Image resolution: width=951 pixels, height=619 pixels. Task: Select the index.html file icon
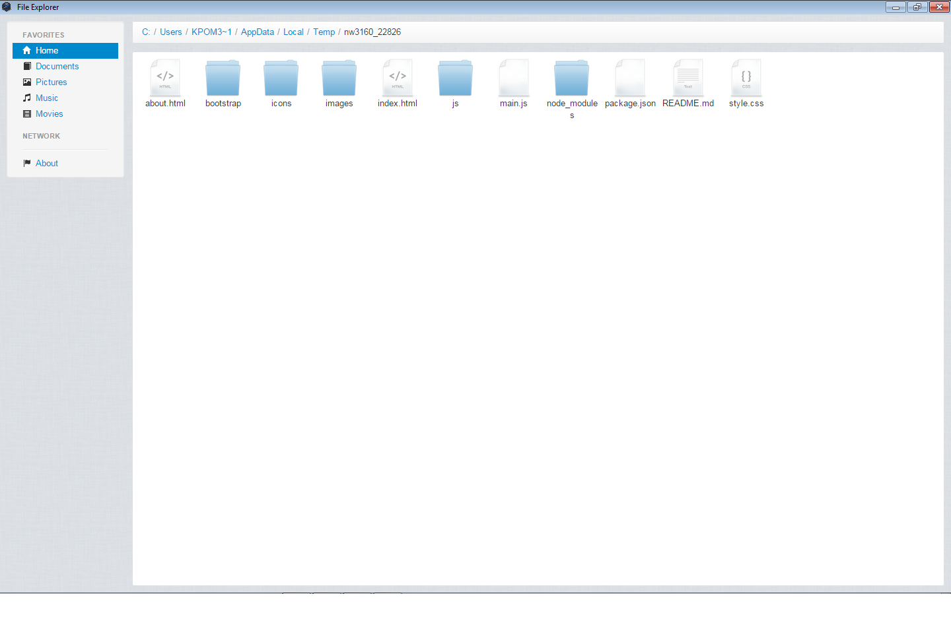(398, 79)
